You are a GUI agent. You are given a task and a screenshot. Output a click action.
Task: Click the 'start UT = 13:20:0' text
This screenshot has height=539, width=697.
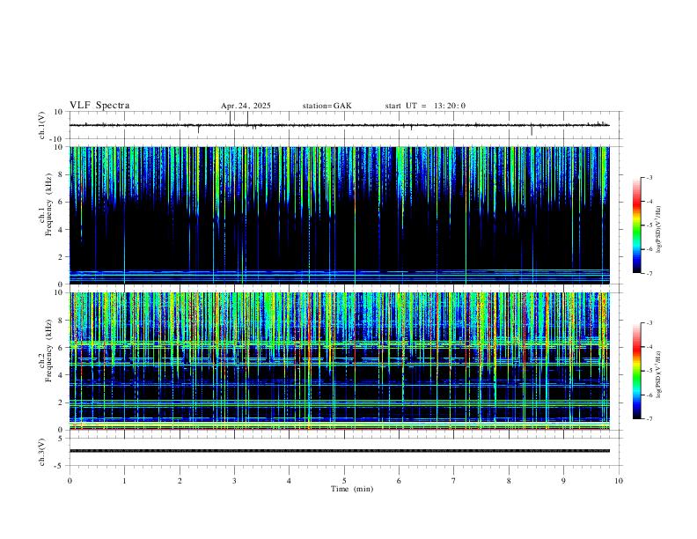425,106
